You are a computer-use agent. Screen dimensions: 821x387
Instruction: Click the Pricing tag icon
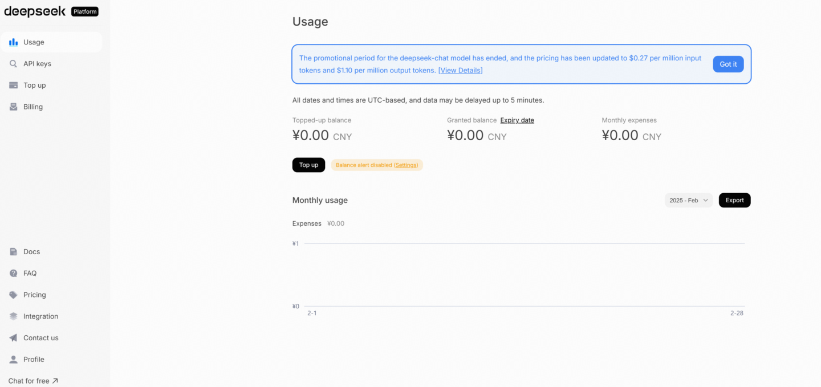[x=13, y=295]
